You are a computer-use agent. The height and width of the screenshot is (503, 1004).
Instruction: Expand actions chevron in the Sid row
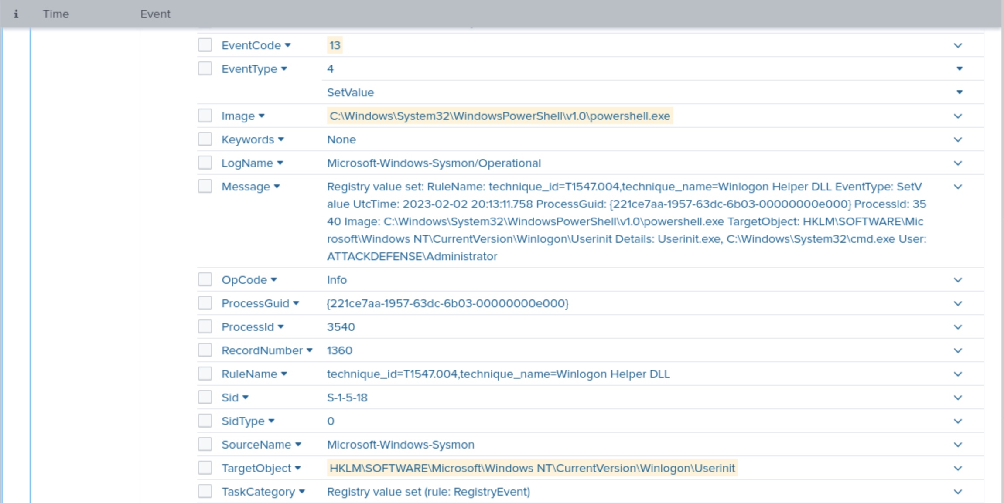[958, 398]
